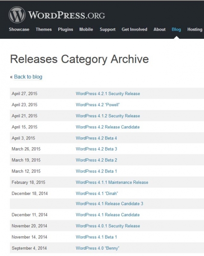Open the WordPress 4.2 "Powell" post
Image resolution: width=204 pixels, height=256 pixels.
pyautogui.click(x=98, y=105)
